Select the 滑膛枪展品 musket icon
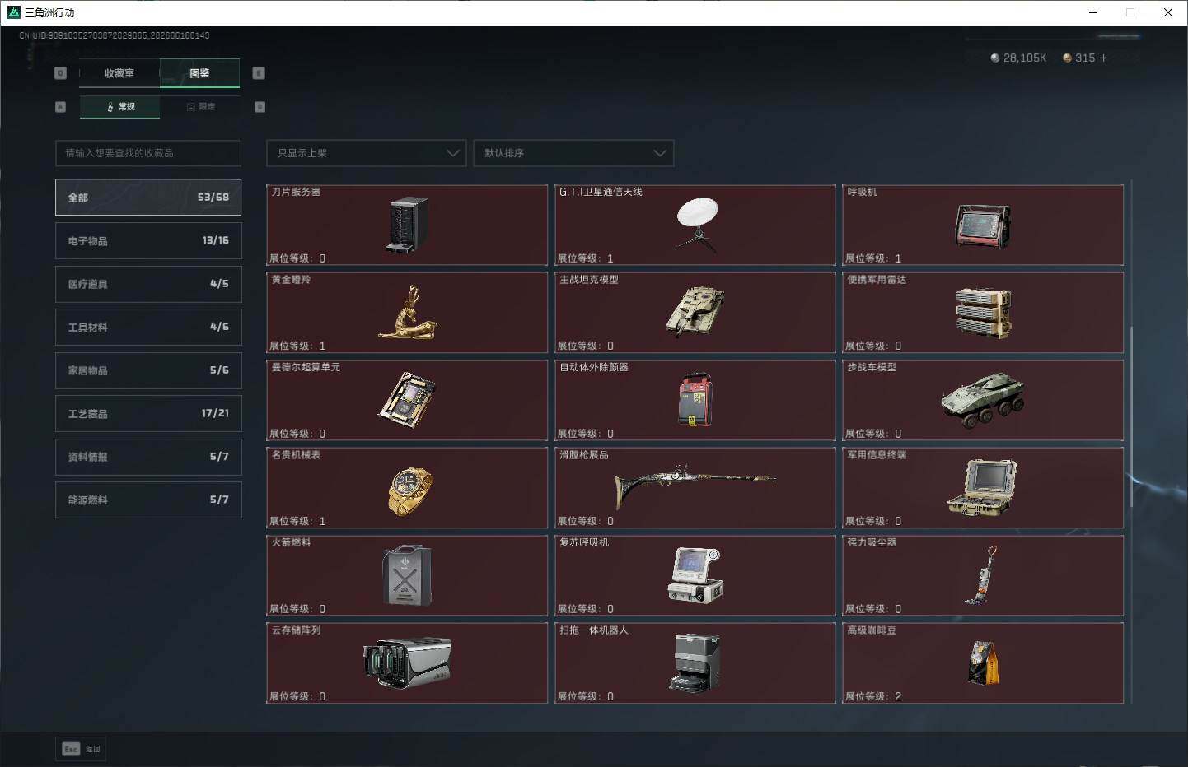The height and width of the screenshot is (767, 1188). point(695,486)
